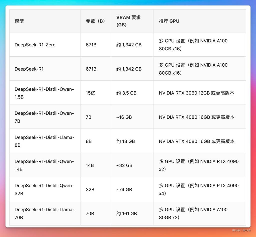
Task: Select the DeepSeek-R1-Distill-Qwen-7B row label
Action: coord(44,117)
